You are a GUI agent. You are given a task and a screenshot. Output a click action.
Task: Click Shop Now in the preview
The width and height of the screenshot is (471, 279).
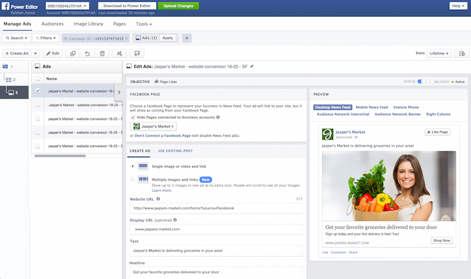[442, 241]
